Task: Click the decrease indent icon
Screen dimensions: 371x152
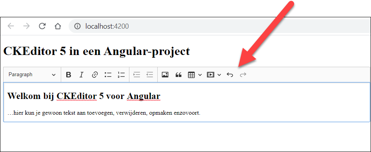Action: tap(150, 75)
